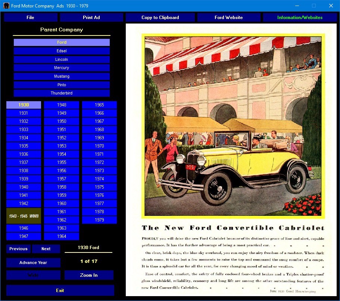The height and width of the screenshot is (301, 340).
Task: Click the 1943 - 1945 WWII block
Action: 24,216
